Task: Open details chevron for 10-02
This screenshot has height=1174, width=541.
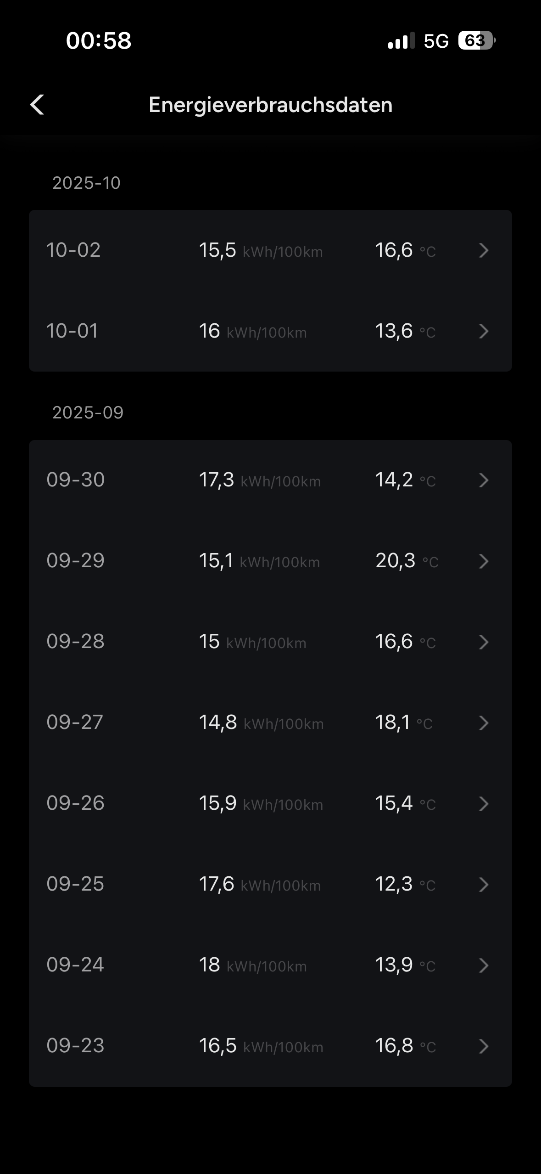Action: (x=483, y=250)
